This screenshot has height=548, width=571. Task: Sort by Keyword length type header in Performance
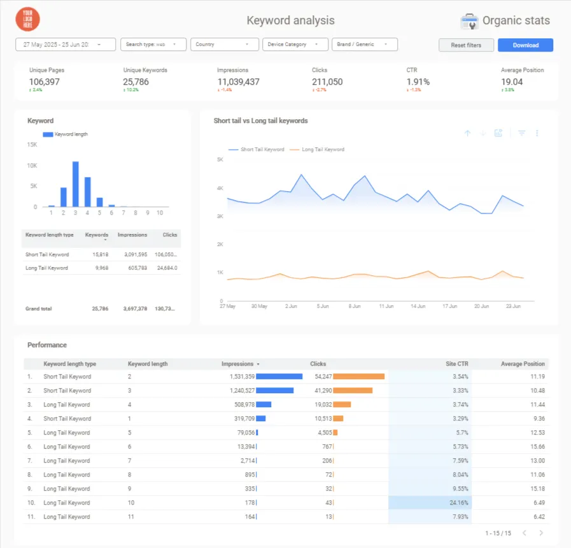(x=70, y=364)
